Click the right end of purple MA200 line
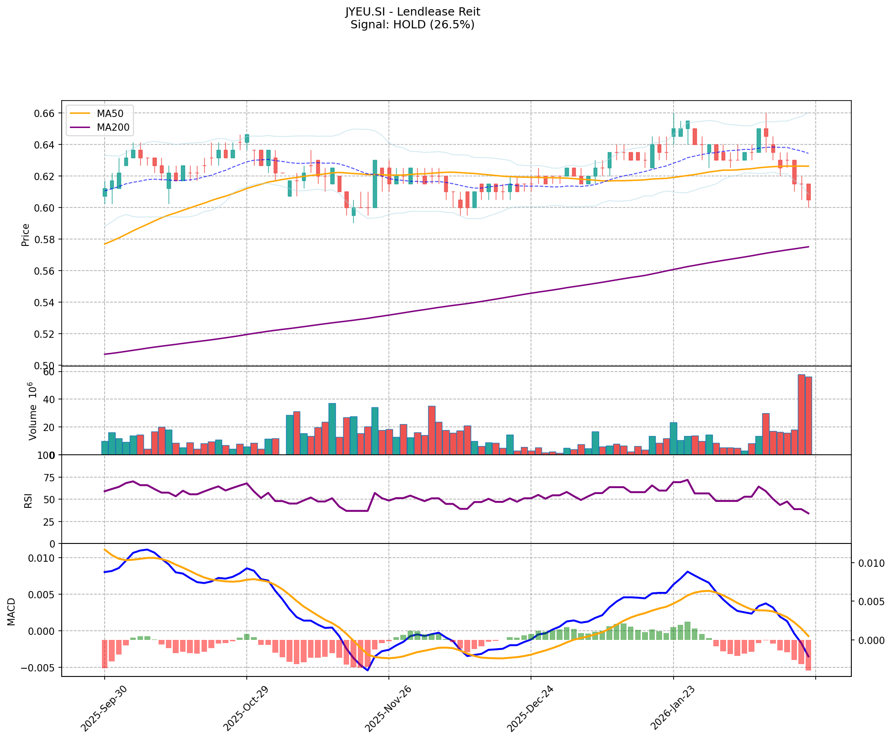Image resolution: width=892 pixels, height=740 pixels. tap(808, 247)
